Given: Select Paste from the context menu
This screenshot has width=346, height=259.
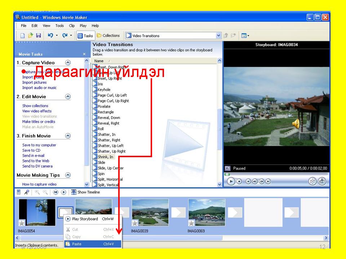Looking at the screenshot, I should [x=77, y=244].
